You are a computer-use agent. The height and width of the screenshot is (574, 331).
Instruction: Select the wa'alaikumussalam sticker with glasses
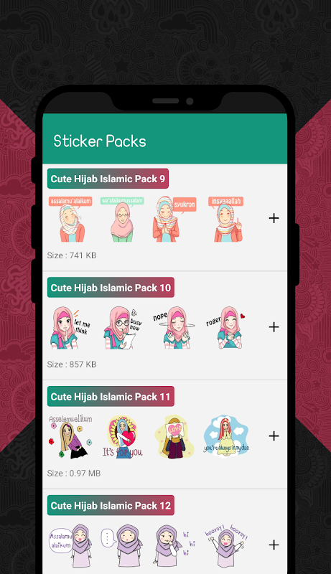pos(122,219)
